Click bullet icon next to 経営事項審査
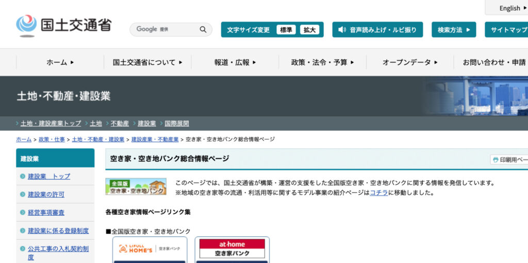Screen dimensions: 528x263 [x=23, y=213]
